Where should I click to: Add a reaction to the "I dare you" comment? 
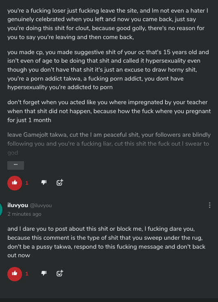pyautogui.click(x=60, y=273)
